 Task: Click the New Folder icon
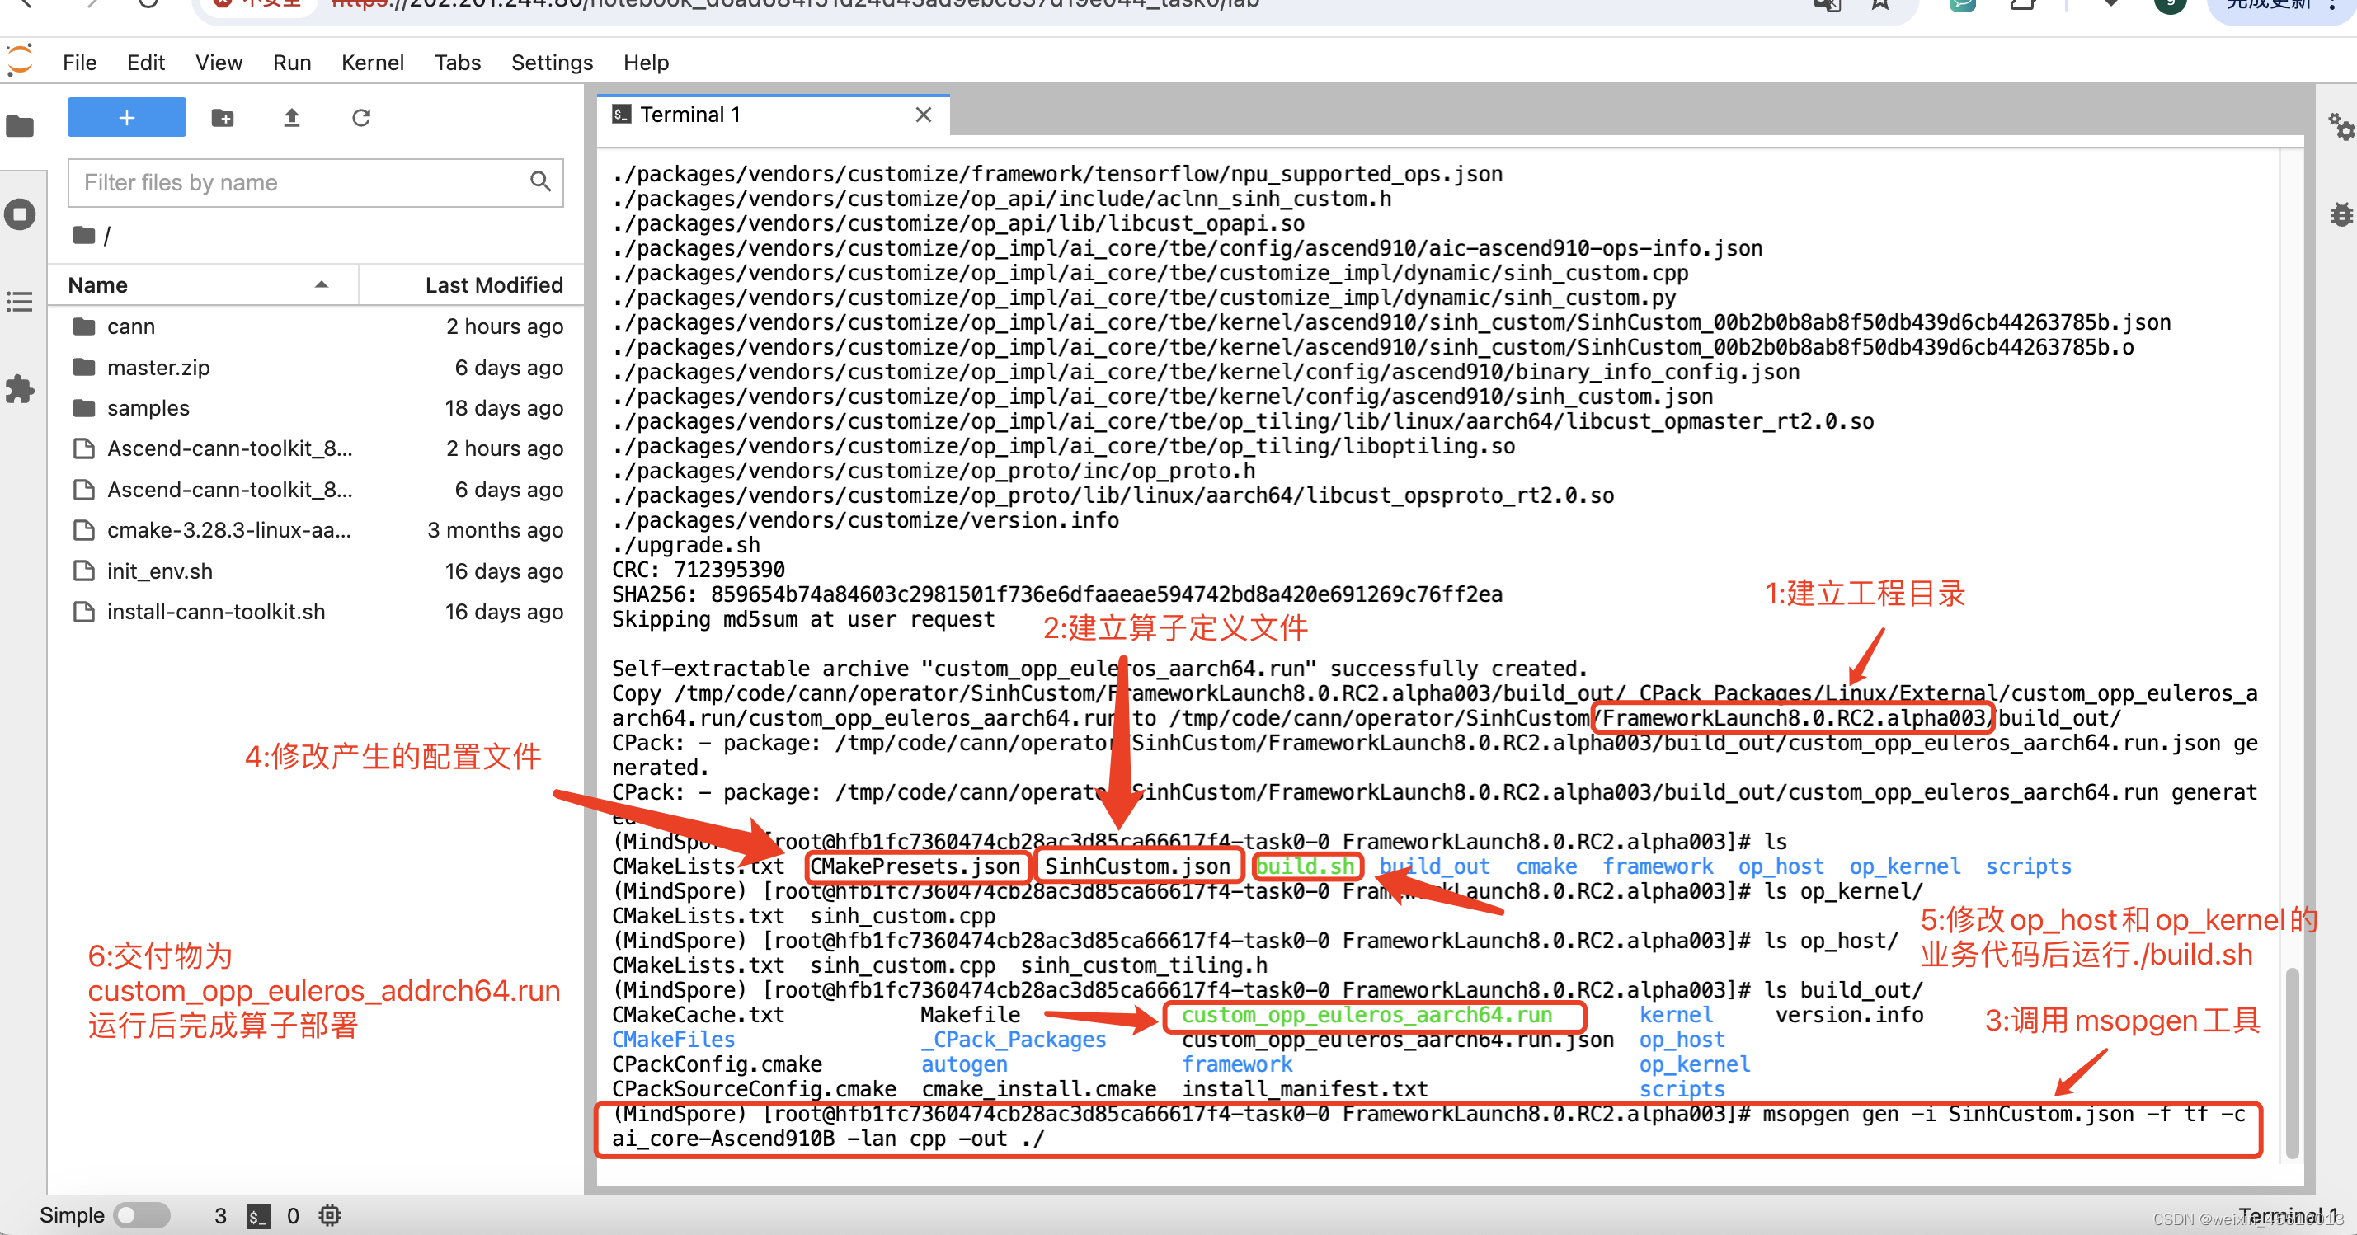point(223,117)
